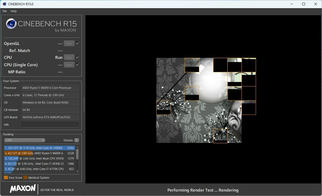Uncheck the CPU (Single Core) checkbox

point(78,65)
